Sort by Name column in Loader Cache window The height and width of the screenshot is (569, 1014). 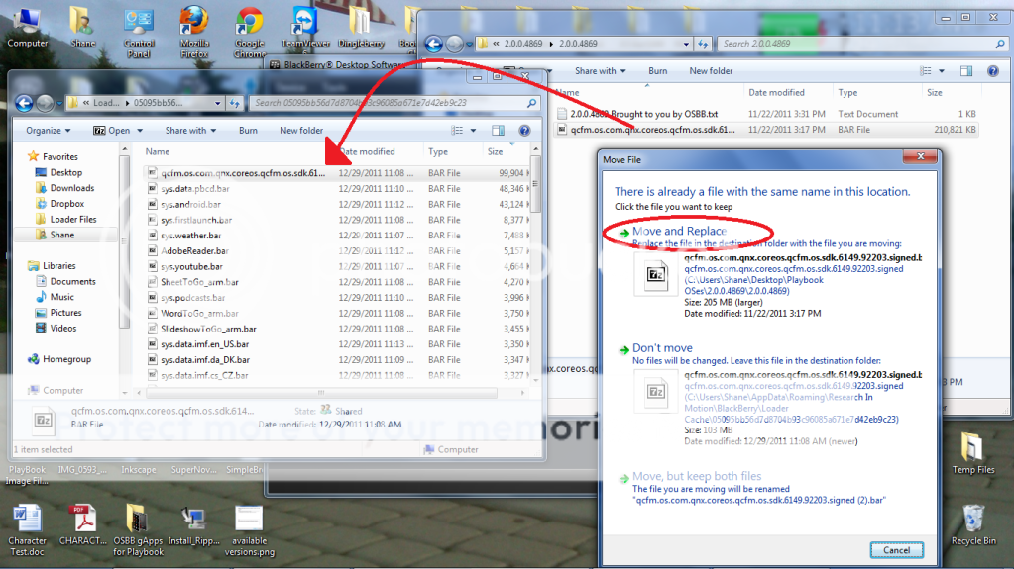158,151
